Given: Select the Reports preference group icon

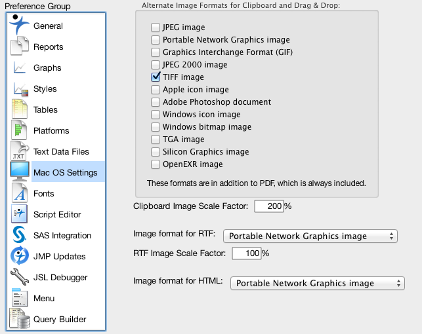Looking at the screenshot, I should (20, 46).
